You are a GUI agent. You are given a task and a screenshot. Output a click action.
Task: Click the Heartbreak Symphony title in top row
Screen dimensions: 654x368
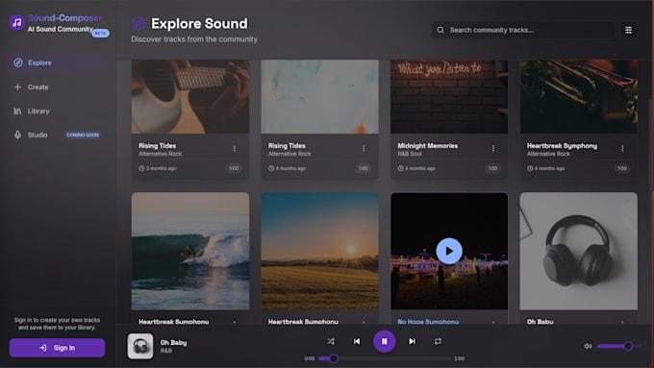[562, 145]
